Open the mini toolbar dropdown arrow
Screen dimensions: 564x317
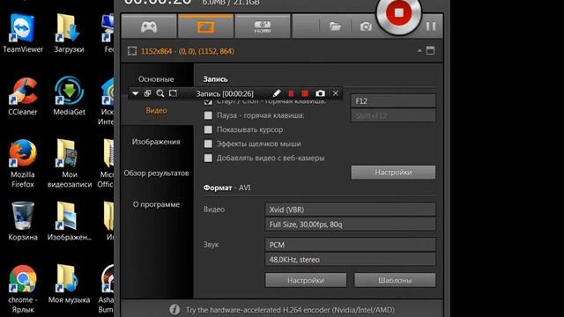click(135, 93)
